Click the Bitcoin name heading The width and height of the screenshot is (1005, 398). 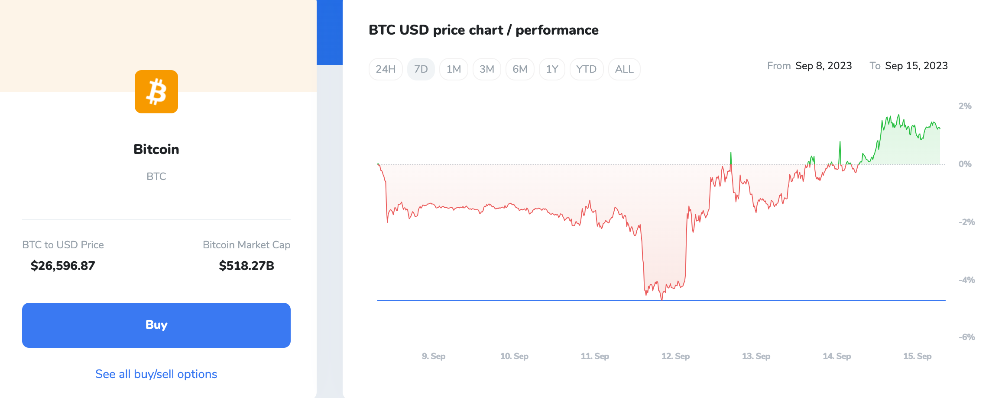click(x=156, y=149)
